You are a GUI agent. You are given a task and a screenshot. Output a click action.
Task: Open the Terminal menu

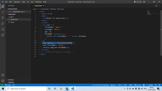[38, 2]
